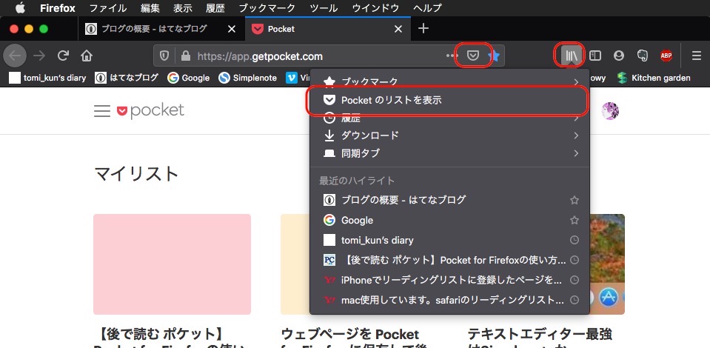This screenshot has width=710, height=348.
Task: Expand ダウンロード submenu in Library panel
Action: click(449, 135)
